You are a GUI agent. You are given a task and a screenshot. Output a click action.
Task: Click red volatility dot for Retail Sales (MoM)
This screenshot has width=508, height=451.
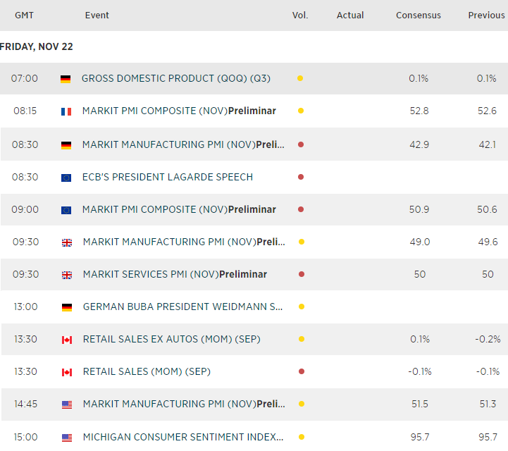tap(301, 372)
